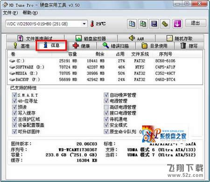
Task: Click the BACKUP F: drive icon
Action: click(12, 80)
